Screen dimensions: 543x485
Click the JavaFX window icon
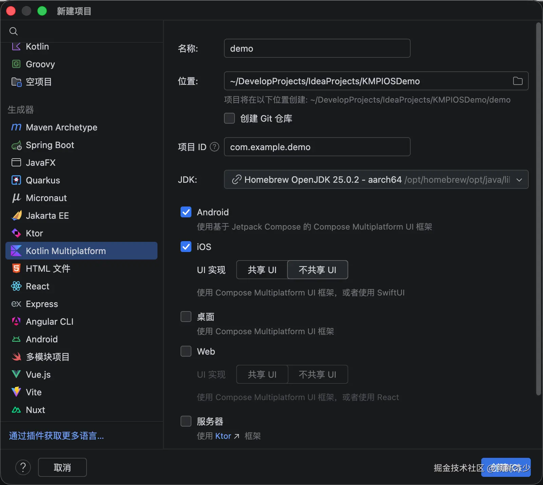[16, 163]
